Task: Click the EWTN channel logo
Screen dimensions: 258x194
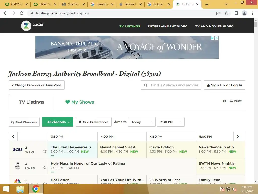Action: pos(18,166)
